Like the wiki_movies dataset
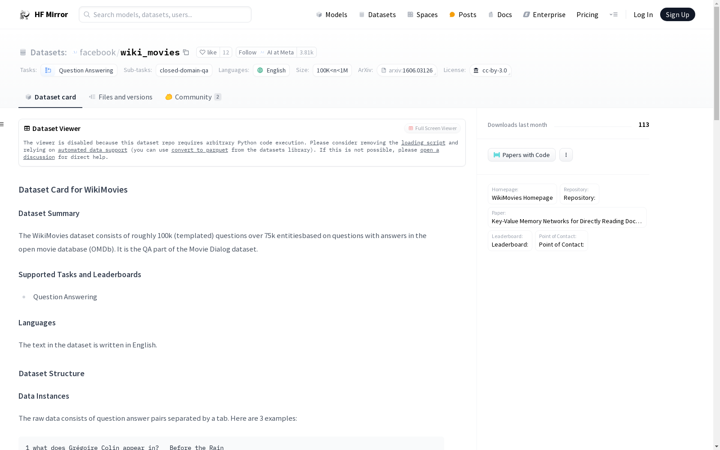This screenshot has height=450, width=720. click(208, 52)
